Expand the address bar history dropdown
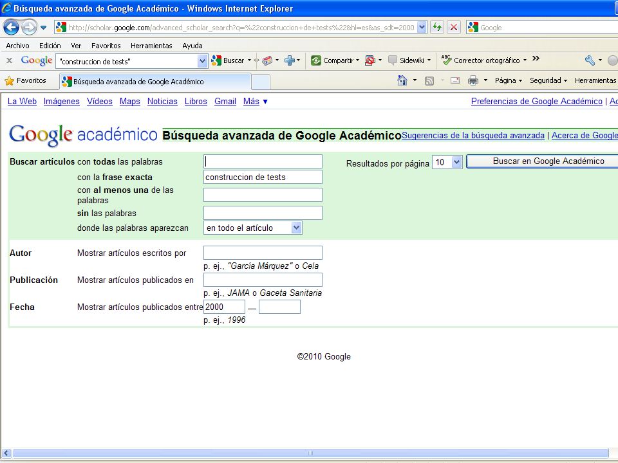618x463 pixels. pos(422,28)
